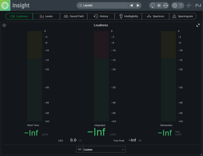Open the Loudness panel settings gear
This screenshot has width=203, height=156.
click(4, 25)
